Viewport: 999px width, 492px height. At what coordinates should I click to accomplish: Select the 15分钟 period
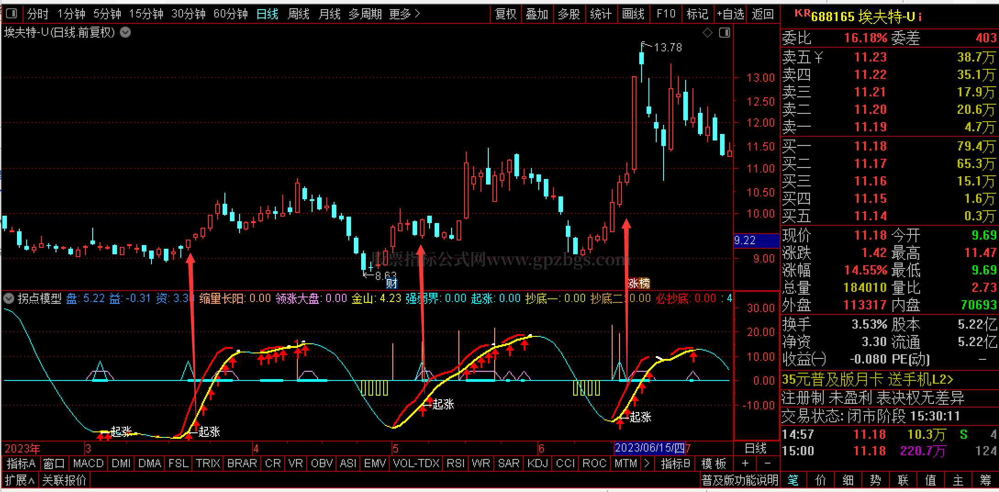146,14
